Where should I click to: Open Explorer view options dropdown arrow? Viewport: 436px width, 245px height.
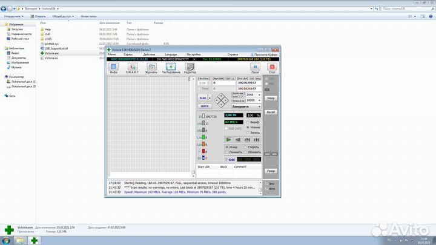[415, 16]
